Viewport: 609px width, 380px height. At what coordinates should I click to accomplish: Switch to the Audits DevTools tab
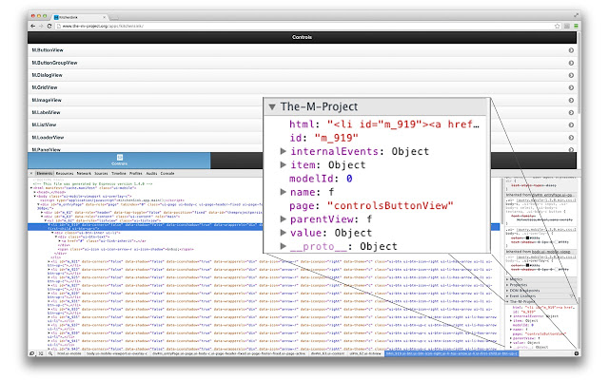tap(151, 173)
